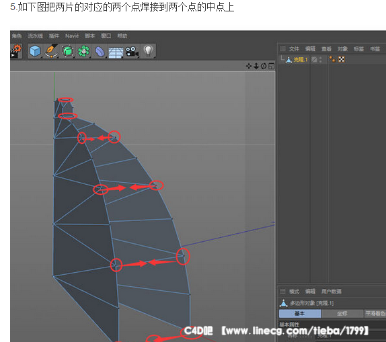Toggle the layer swatch of 克隆.1
Image resolution: width=386 pixels, height=342 pixels.
(x=314, y=60)
